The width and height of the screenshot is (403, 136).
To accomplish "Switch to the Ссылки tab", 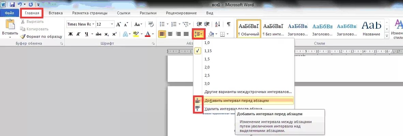I will point(124,13).
